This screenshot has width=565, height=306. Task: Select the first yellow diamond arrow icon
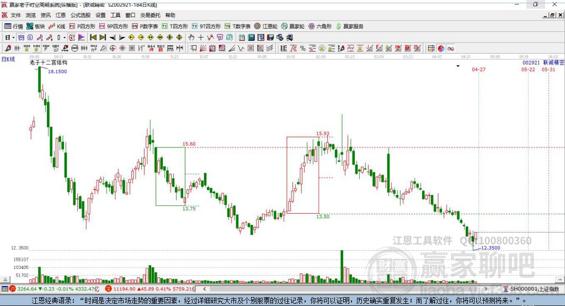point(131,37)
